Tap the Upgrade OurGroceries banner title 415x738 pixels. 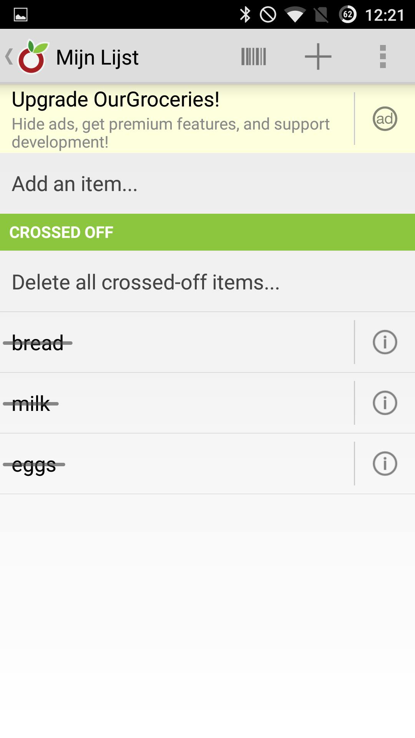click(115, 100)
